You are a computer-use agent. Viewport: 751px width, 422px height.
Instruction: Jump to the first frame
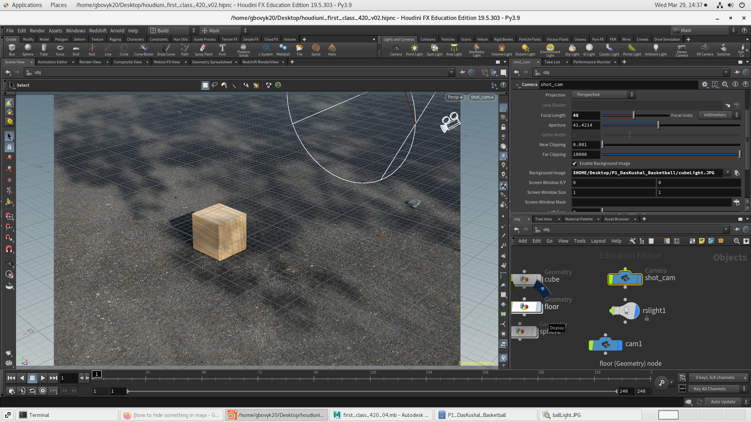[11, 378]
